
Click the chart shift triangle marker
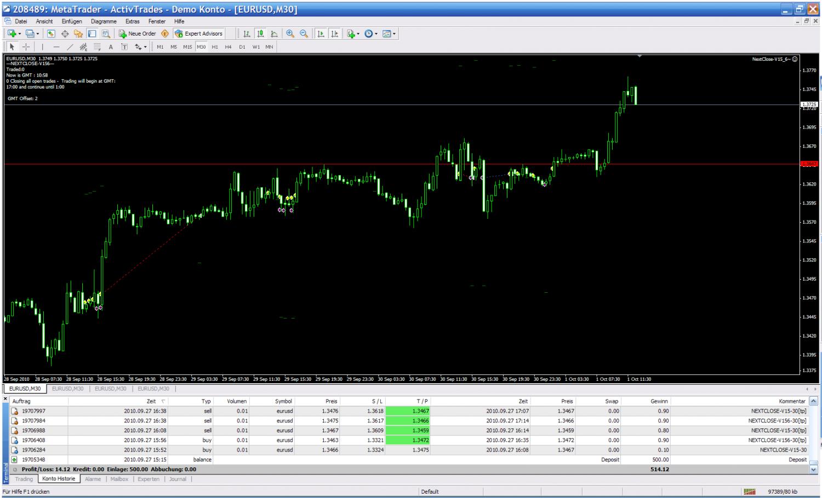(640, 56)
